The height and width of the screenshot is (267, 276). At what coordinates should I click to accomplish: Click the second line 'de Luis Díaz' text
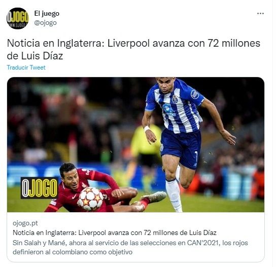click(x=35, y=56)
